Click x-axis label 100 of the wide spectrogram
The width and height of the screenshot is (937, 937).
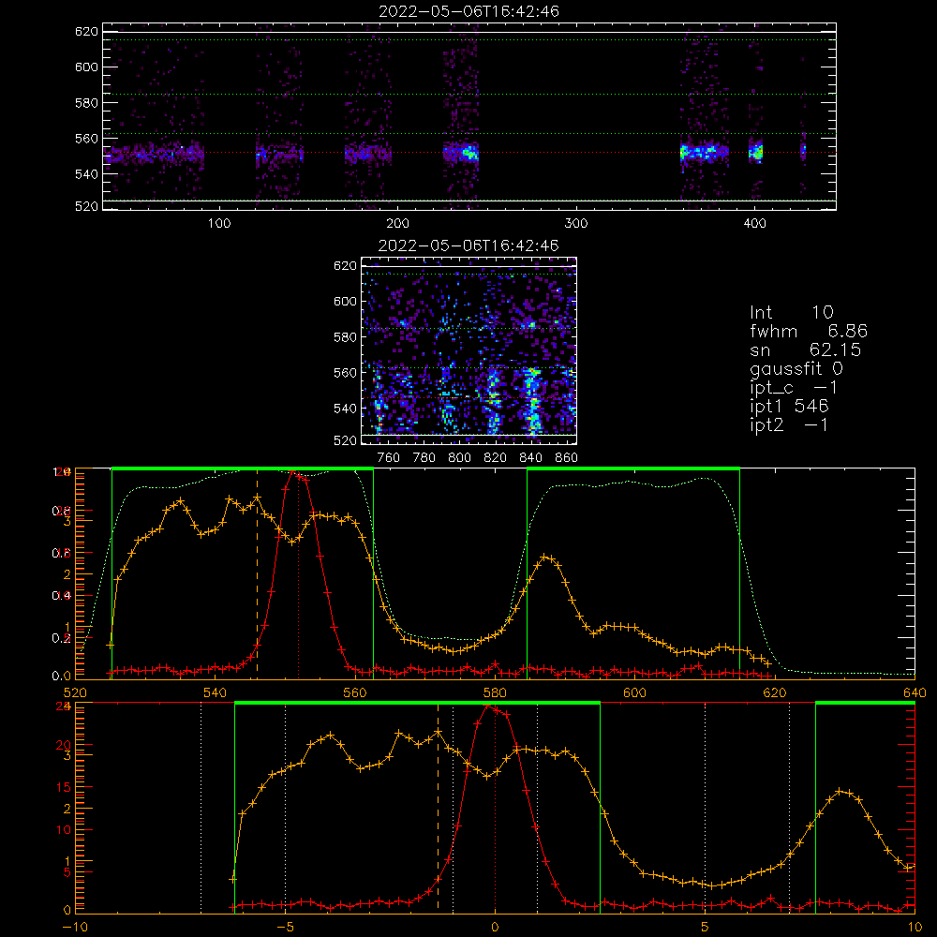219,224
